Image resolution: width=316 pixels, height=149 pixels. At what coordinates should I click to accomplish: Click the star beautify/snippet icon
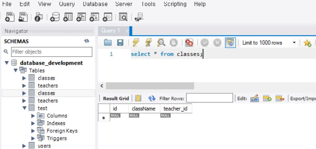307,43
